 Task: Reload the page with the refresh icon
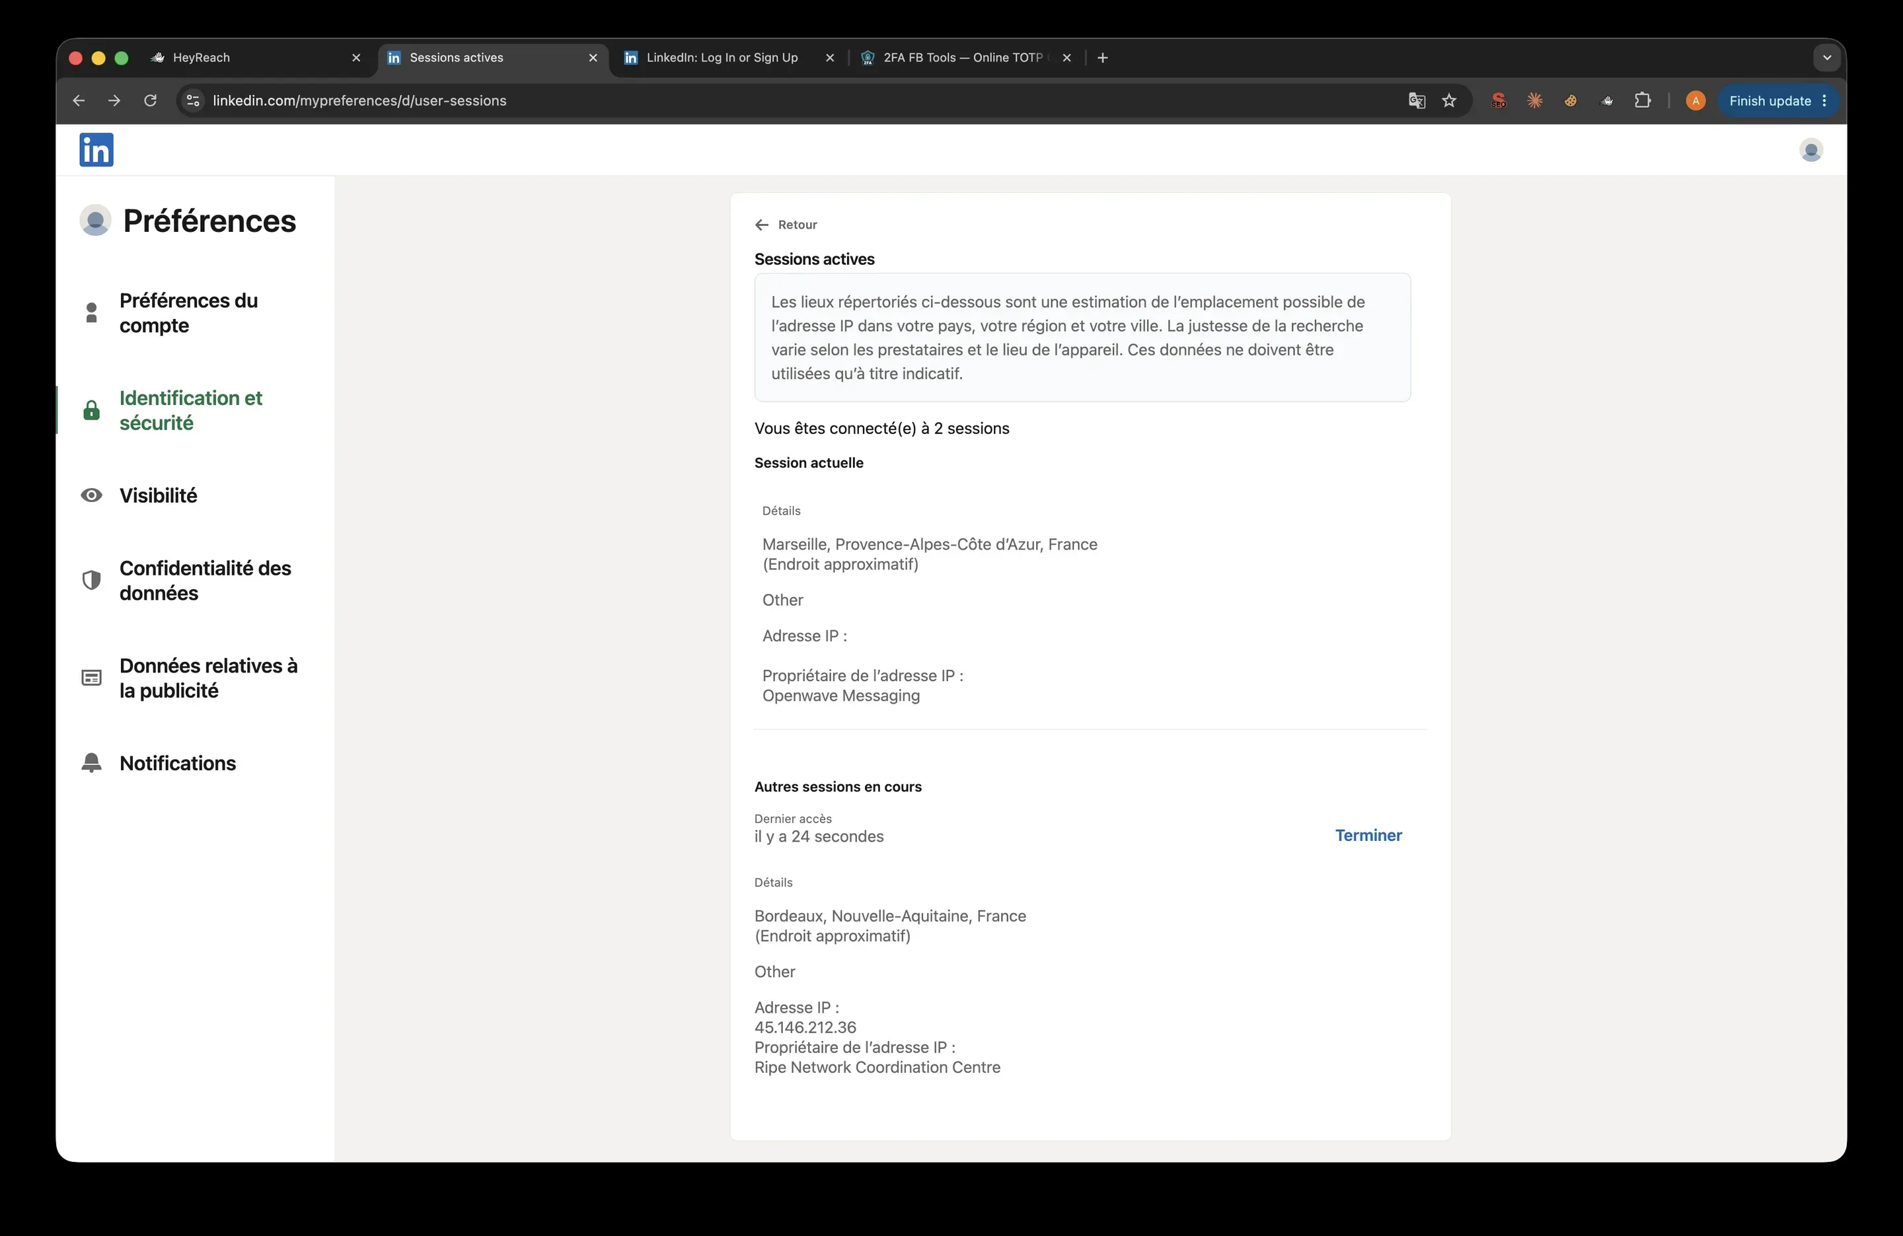pos(150,100)
